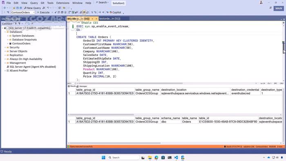Viewport: 286px width, 161px height.
Task: Select SQL Server Agent (Agent XPs disabled)
Action: click(x=33, y=67)
